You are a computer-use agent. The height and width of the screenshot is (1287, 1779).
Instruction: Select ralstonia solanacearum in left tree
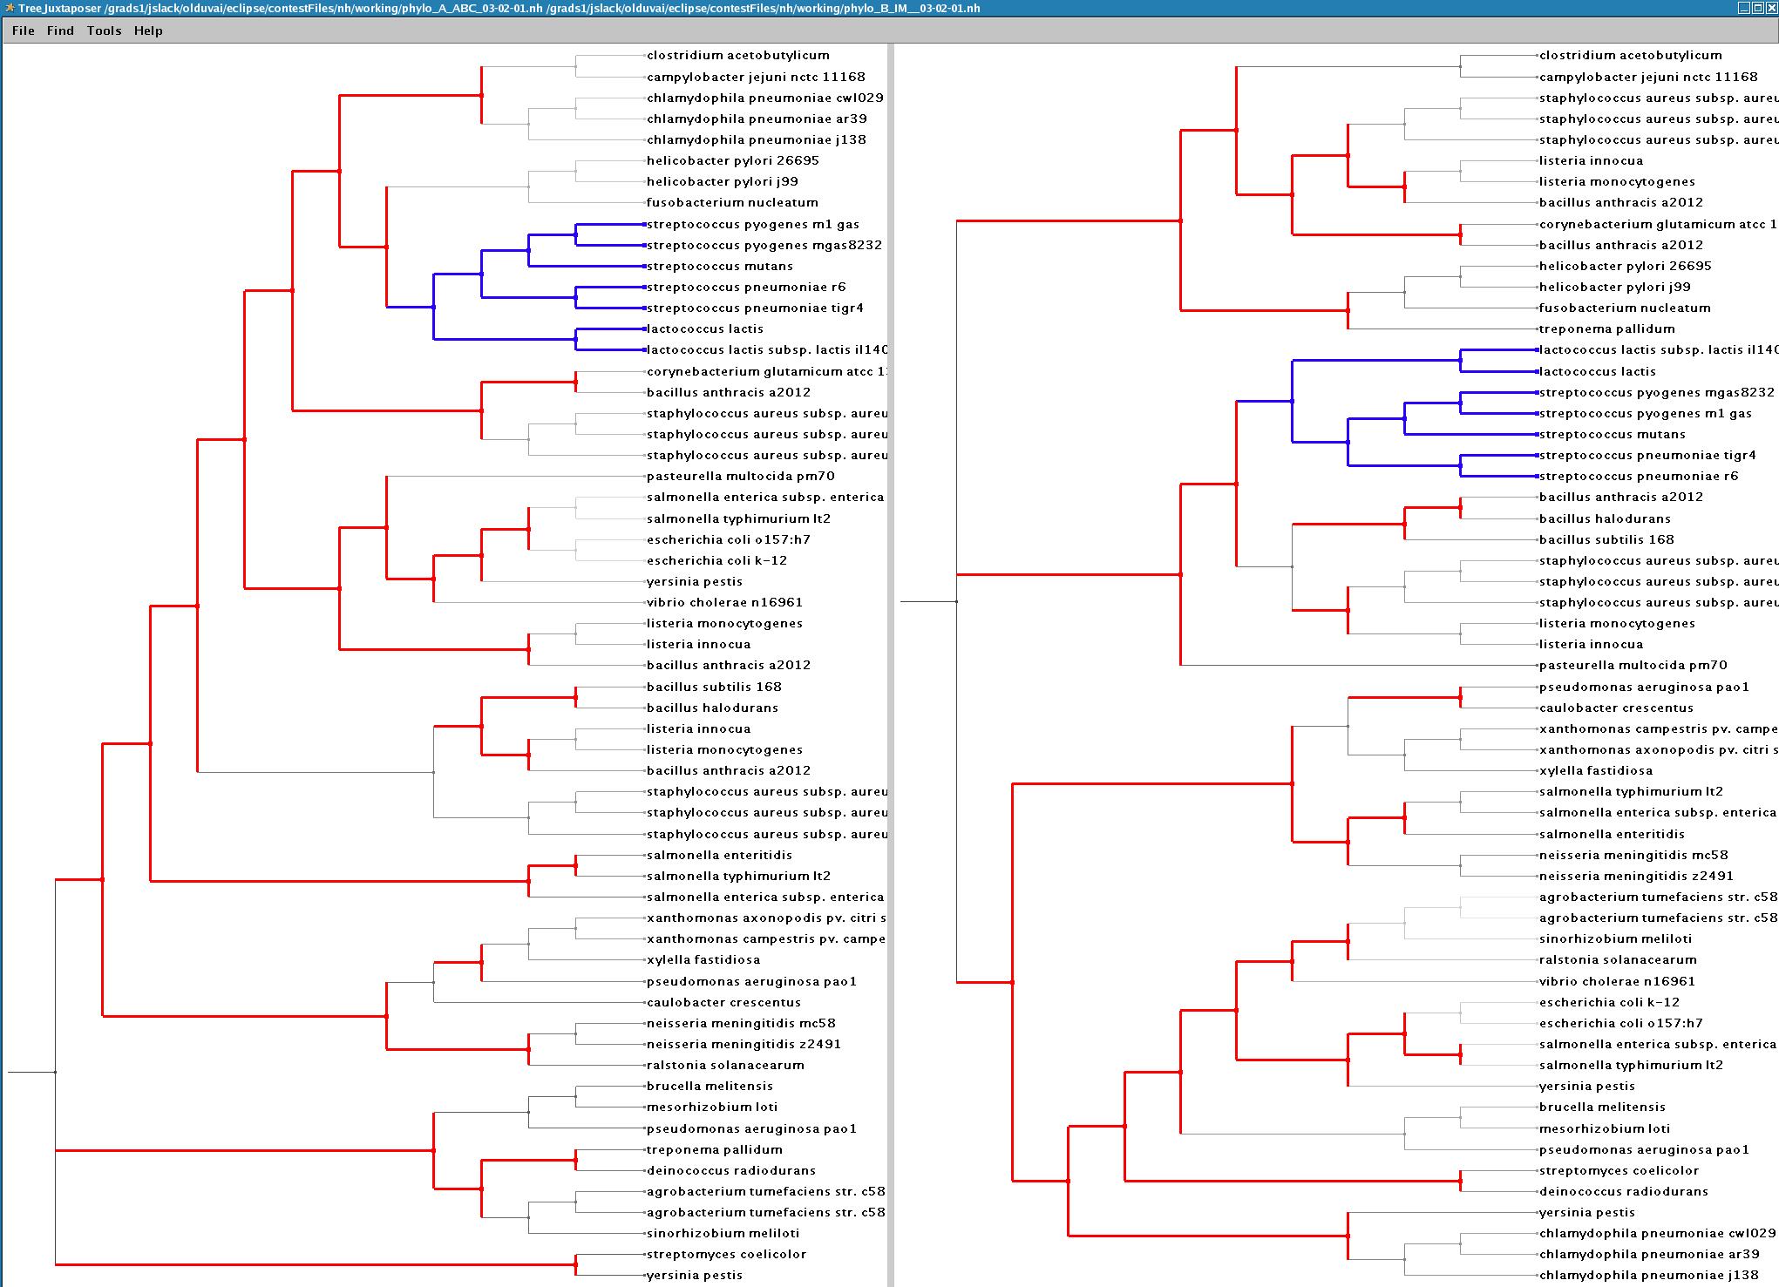pos(725,1065)
